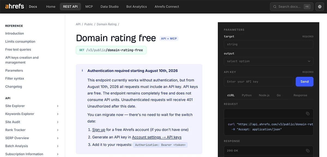
Task: Click the info icon in the notice
Action: (82, 71)
